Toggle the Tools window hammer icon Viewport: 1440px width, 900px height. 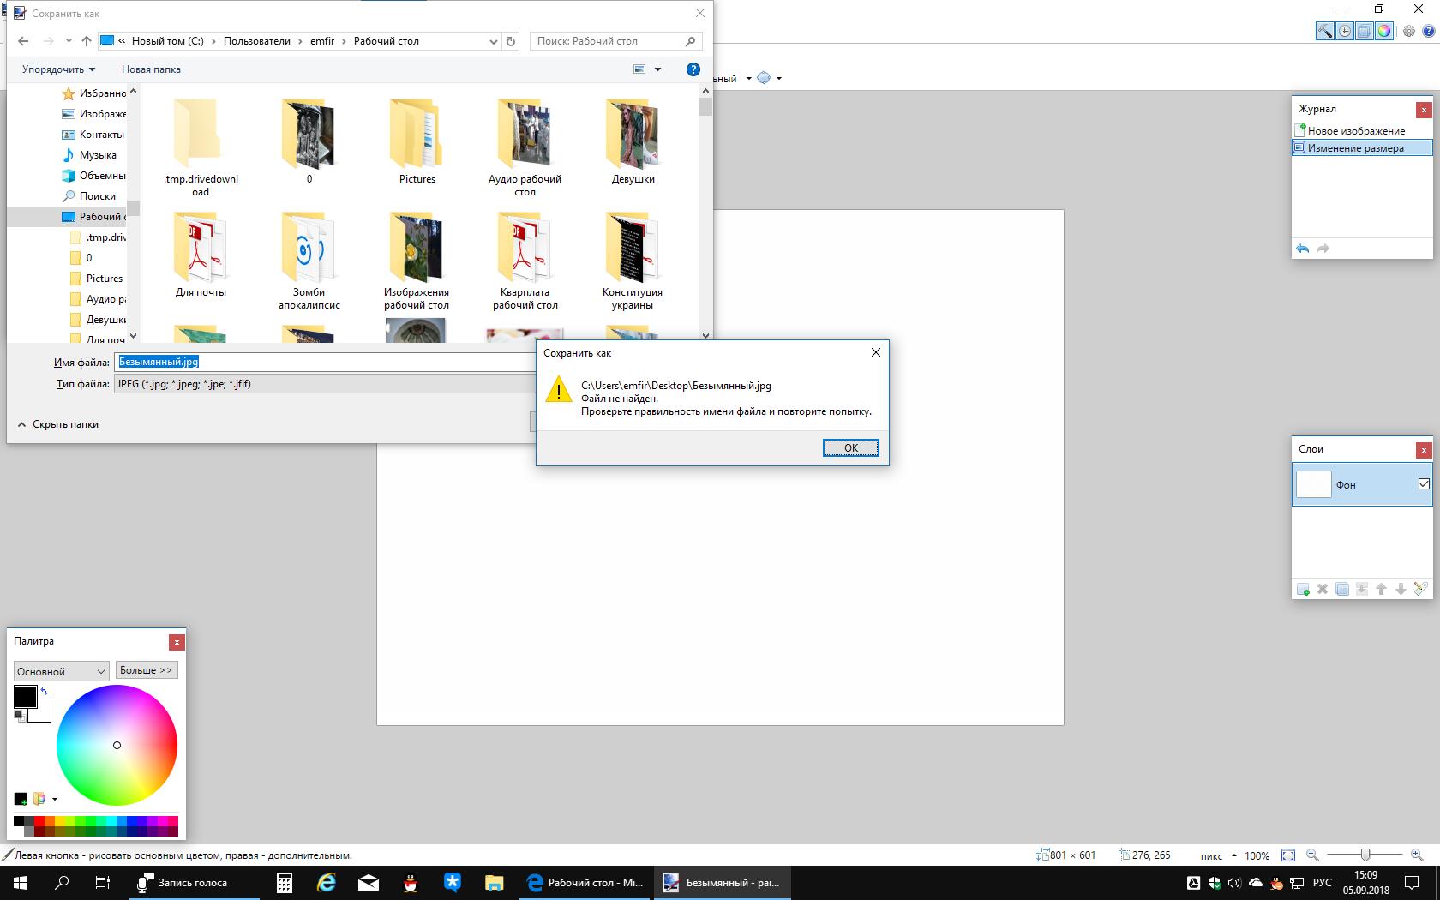pos(1325,32)
